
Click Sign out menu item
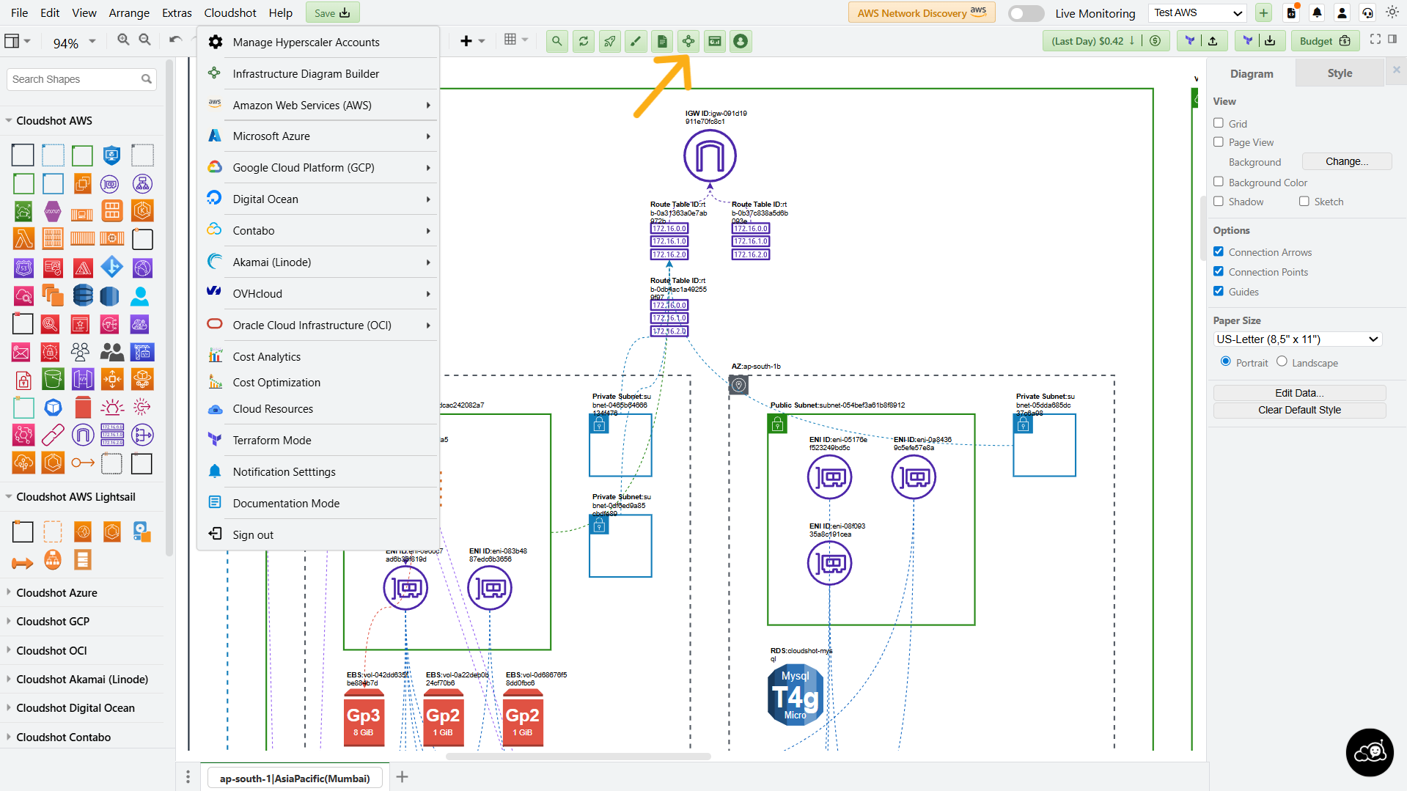pyautogui.click(x=318, y=535)
